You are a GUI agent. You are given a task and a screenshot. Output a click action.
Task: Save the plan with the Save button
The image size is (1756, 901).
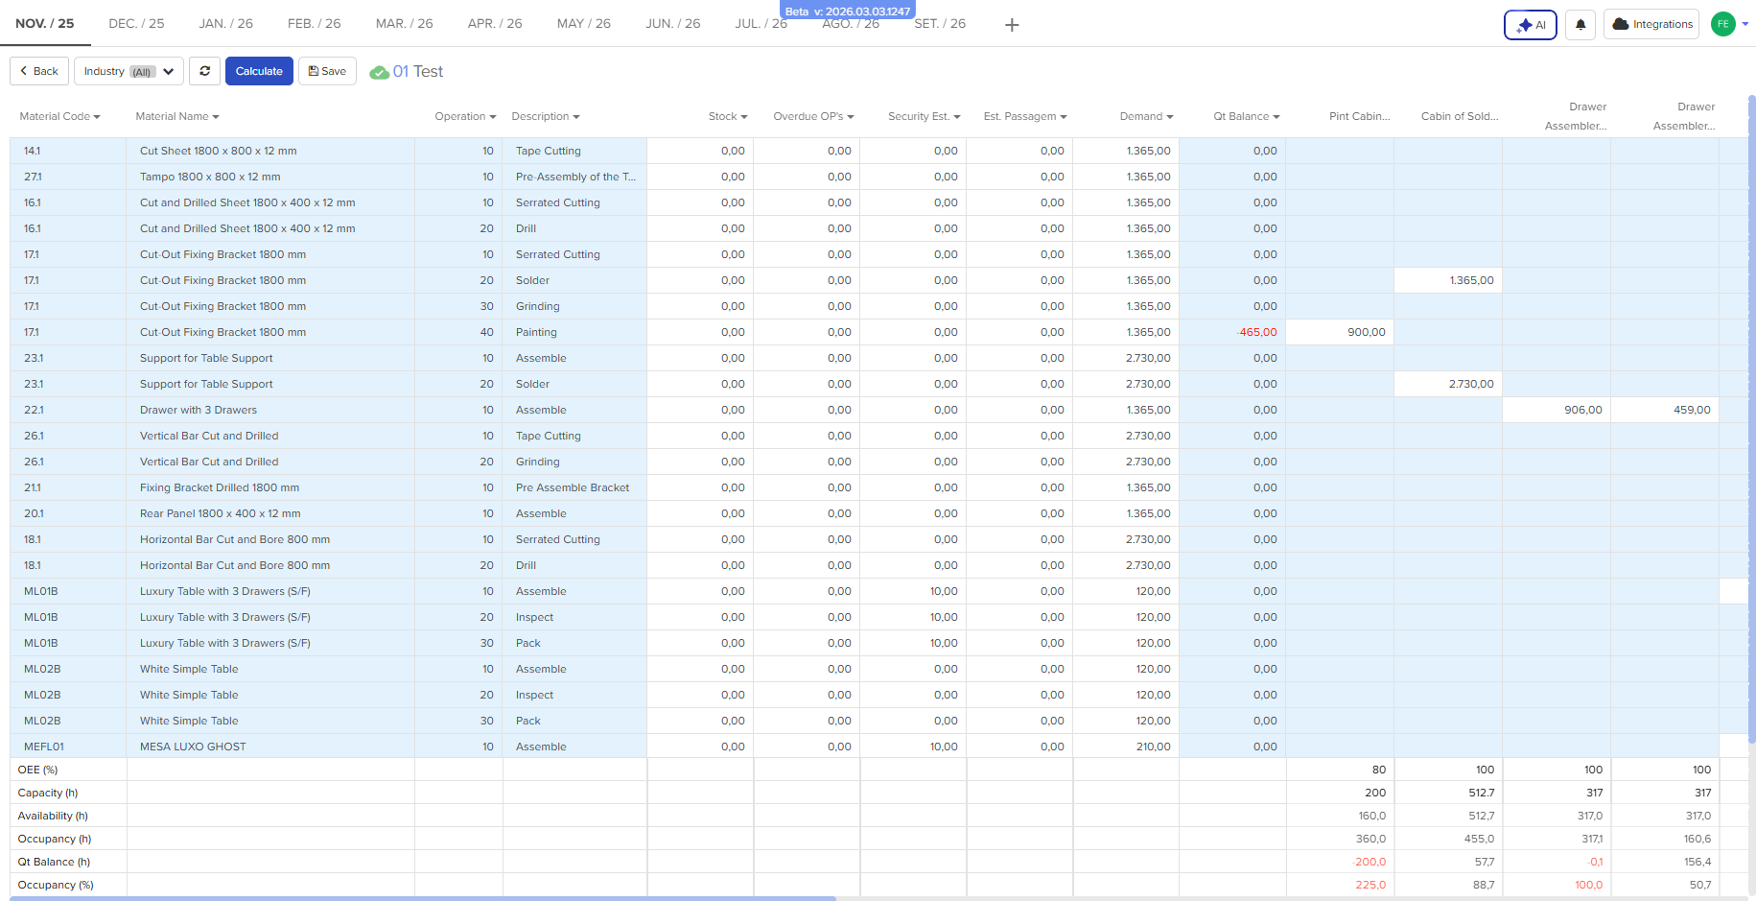tap(327, 71)
